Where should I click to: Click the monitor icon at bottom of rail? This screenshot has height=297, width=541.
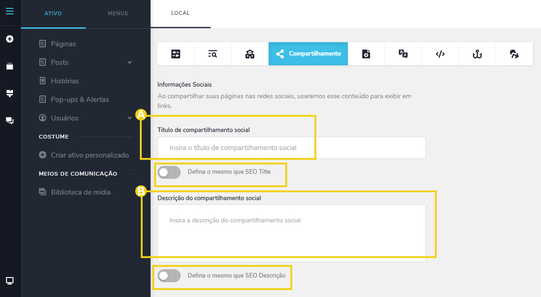(10, 281)
